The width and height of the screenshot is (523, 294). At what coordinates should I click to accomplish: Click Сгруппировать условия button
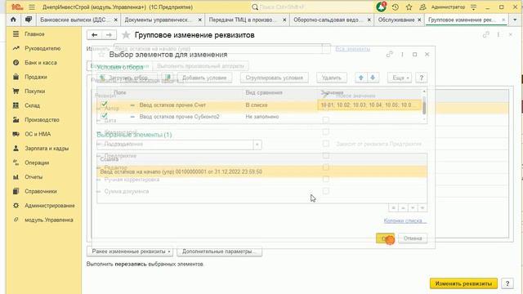[275, 78]
